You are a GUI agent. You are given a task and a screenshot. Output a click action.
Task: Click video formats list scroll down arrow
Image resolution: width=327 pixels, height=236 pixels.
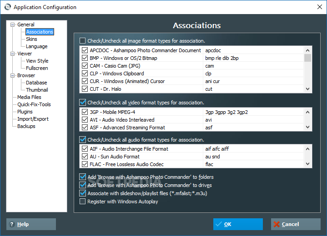[307, 127]
